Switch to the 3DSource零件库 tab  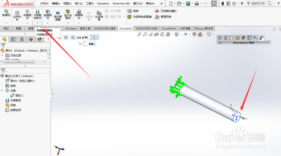pyautogui.click(x=203, y=28)
